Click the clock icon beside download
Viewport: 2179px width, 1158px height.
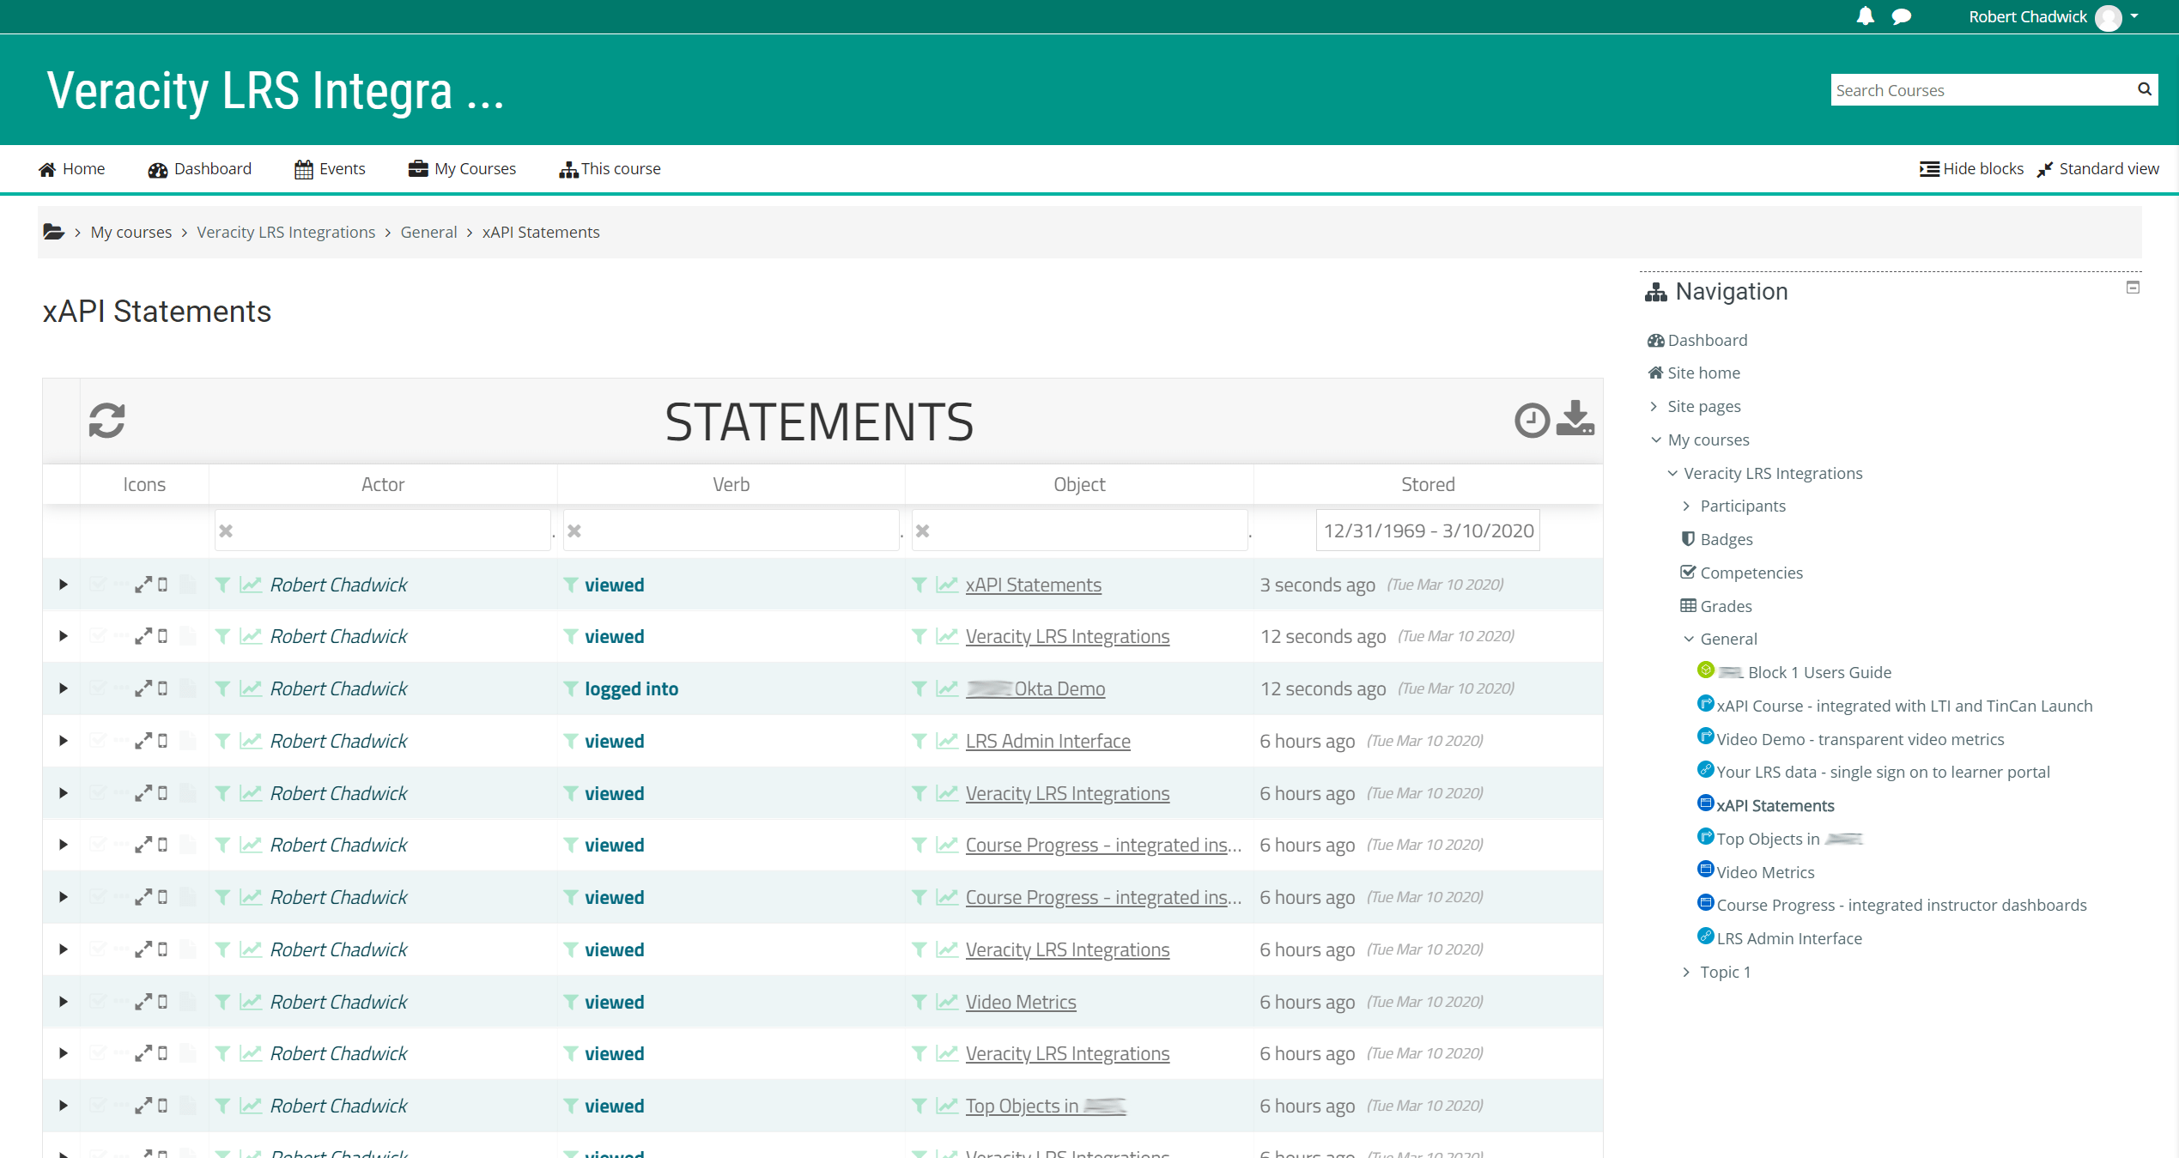[1531, 421]
